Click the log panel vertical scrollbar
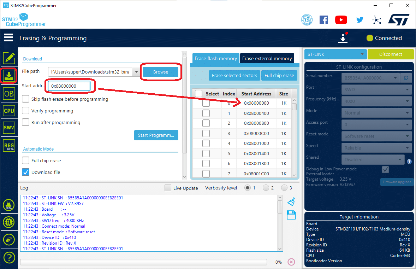Screen dimensions: 416x269 (280, 223)
